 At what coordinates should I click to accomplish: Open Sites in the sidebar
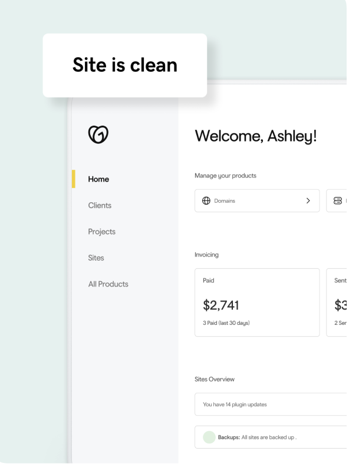click(96, 258)
